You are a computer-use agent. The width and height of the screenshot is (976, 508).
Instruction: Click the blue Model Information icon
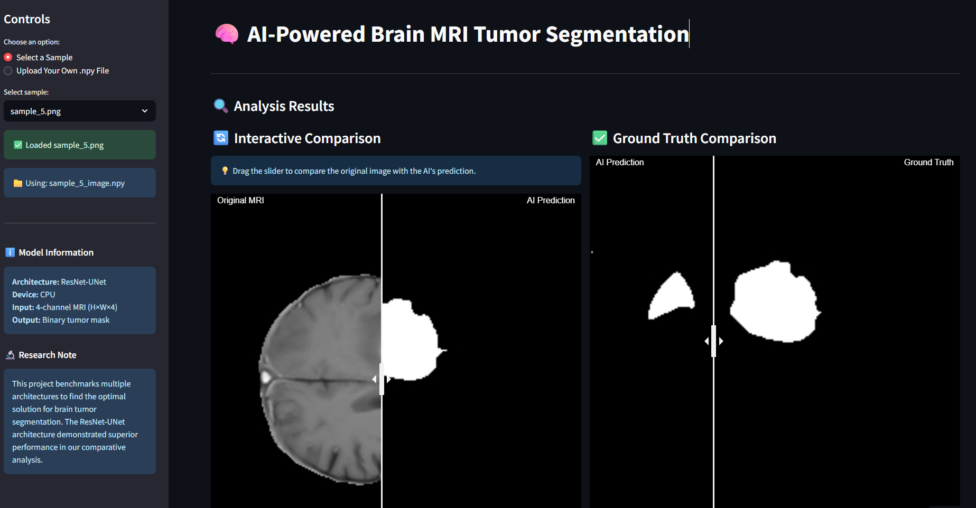(10, 252)
